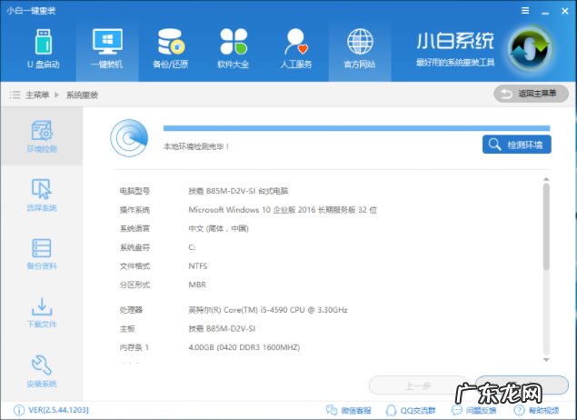
Task: Click 返回主菜单 return to main menu
Action: click(531, 94)
